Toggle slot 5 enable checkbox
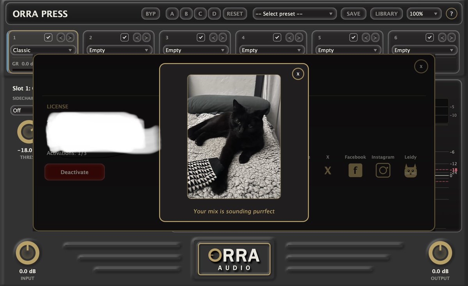 pos(353,37)
